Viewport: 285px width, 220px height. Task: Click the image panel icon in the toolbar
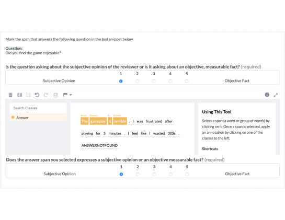[x=55, y=95]
